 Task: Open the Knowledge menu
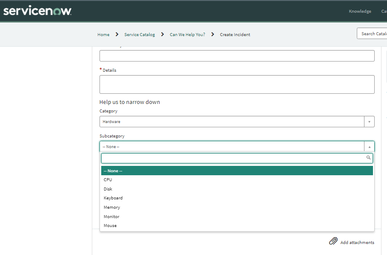[360, 11]
